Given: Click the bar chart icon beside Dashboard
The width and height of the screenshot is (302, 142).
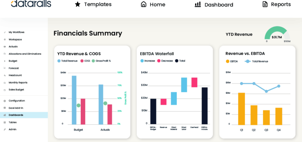Looking at the screenshot, I should pos(198,4).
